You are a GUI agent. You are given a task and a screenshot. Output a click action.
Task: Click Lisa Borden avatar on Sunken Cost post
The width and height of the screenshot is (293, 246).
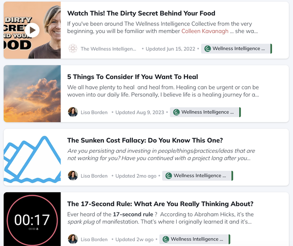(x=73, y=176)
